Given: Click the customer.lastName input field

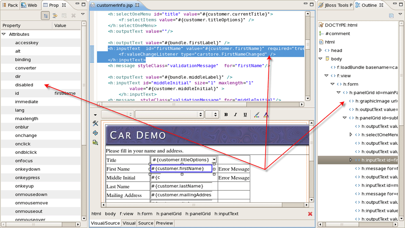Looking at the screenshot, I should coord(181,186).
